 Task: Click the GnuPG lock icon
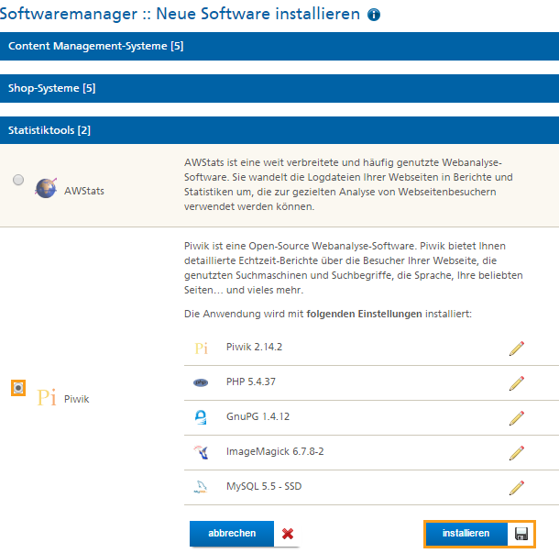[x=201, y=417]
